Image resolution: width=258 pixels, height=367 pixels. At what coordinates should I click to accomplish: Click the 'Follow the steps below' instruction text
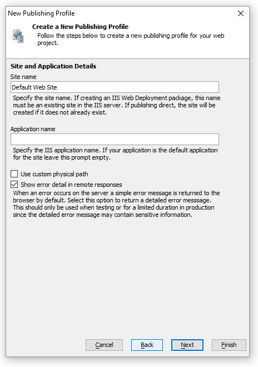131,39
